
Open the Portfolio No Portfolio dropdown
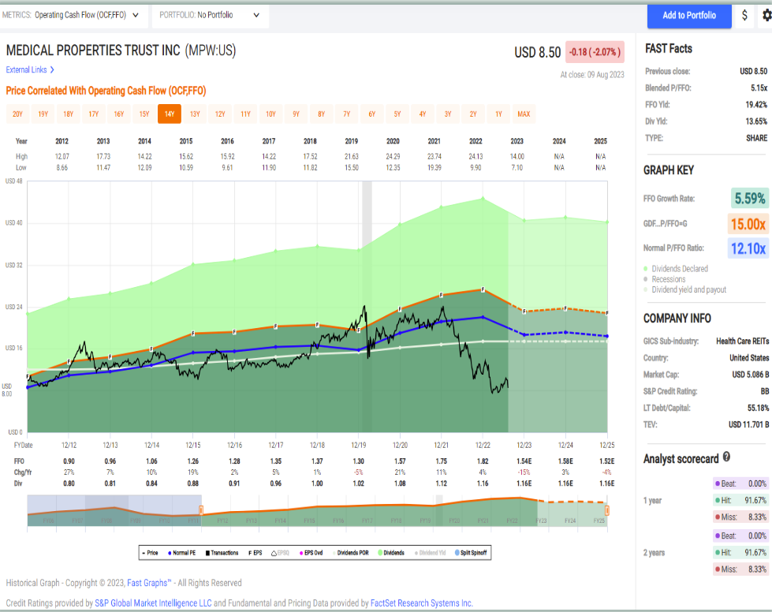210,15
